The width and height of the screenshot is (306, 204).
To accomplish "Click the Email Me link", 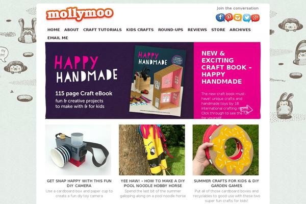I will [x=58, y=38].
